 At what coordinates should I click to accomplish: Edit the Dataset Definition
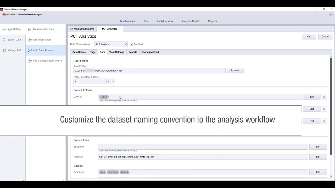pos(318,172)
